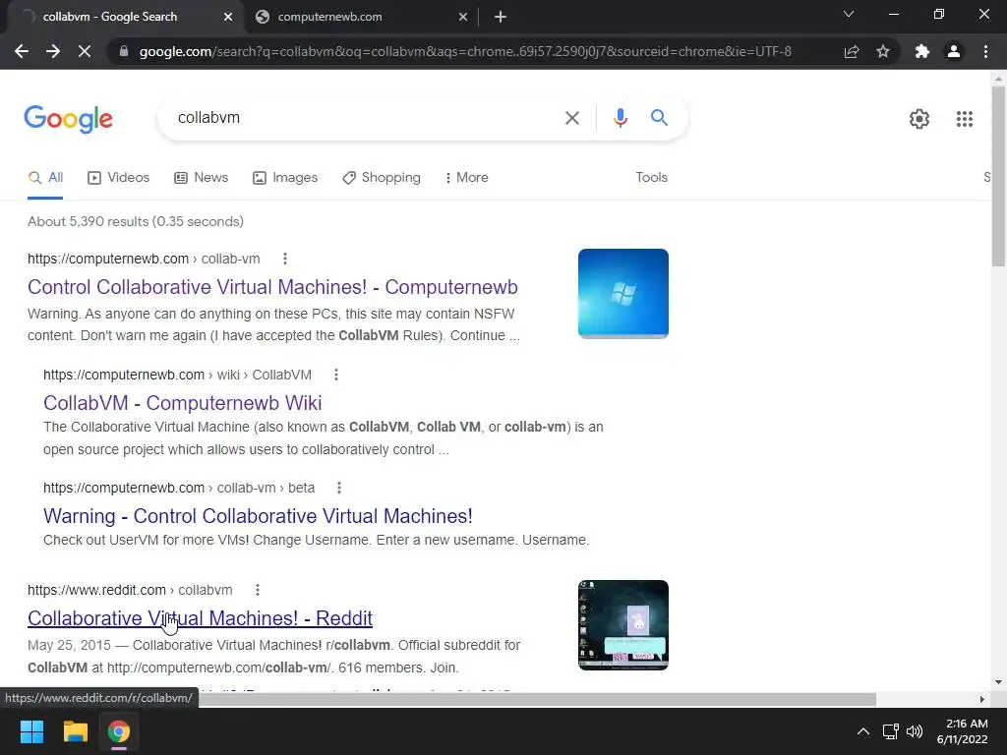Open the search Tools options

(651, 177)
